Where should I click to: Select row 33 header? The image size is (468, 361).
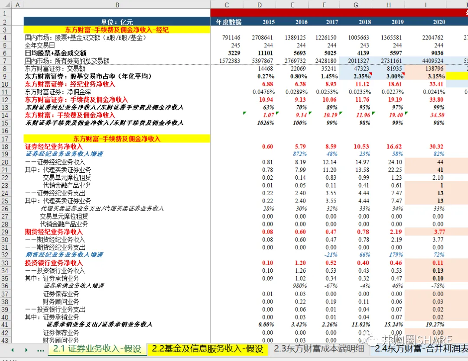(5, 263)
